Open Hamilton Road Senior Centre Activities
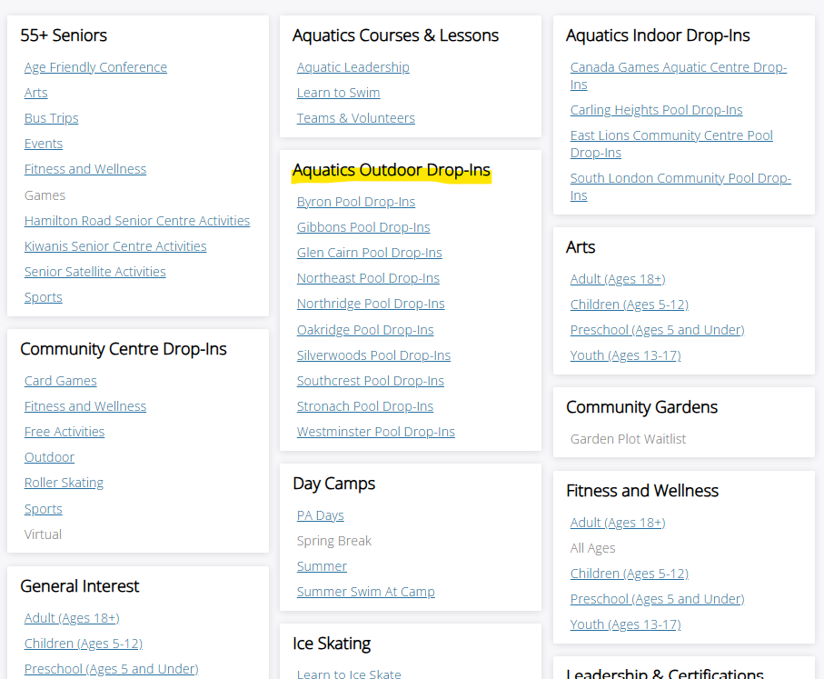This screenshot has height=679, width=824. pyautogui.click(x=137, y=221)
